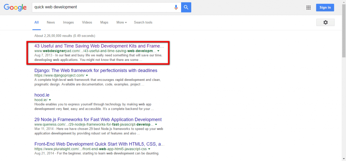Open Front-End Web Development Quick Start result
The width and height of the screenshot is (346, 161).
click(100, 144)
